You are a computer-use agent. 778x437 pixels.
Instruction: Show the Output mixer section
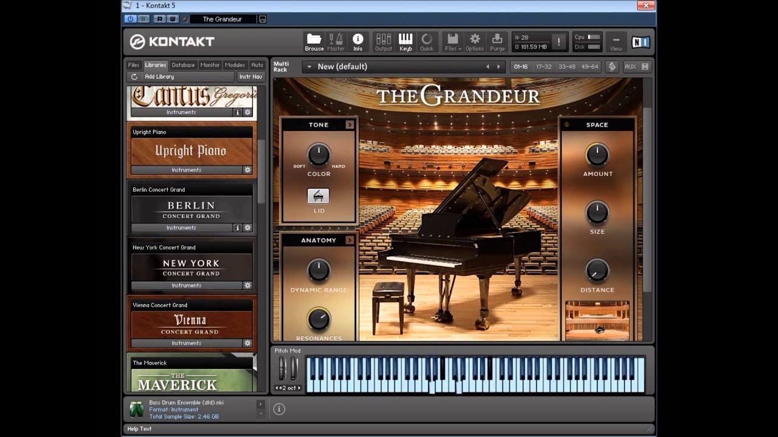384,42
